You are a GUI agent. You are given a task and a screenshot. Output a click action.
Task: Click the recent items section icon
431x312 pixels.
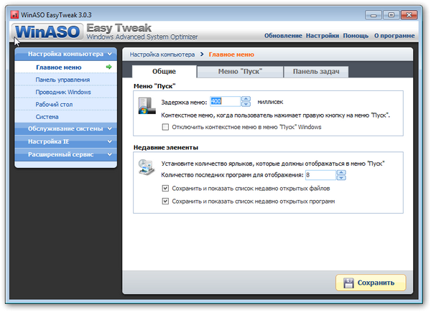click(146, 169)
